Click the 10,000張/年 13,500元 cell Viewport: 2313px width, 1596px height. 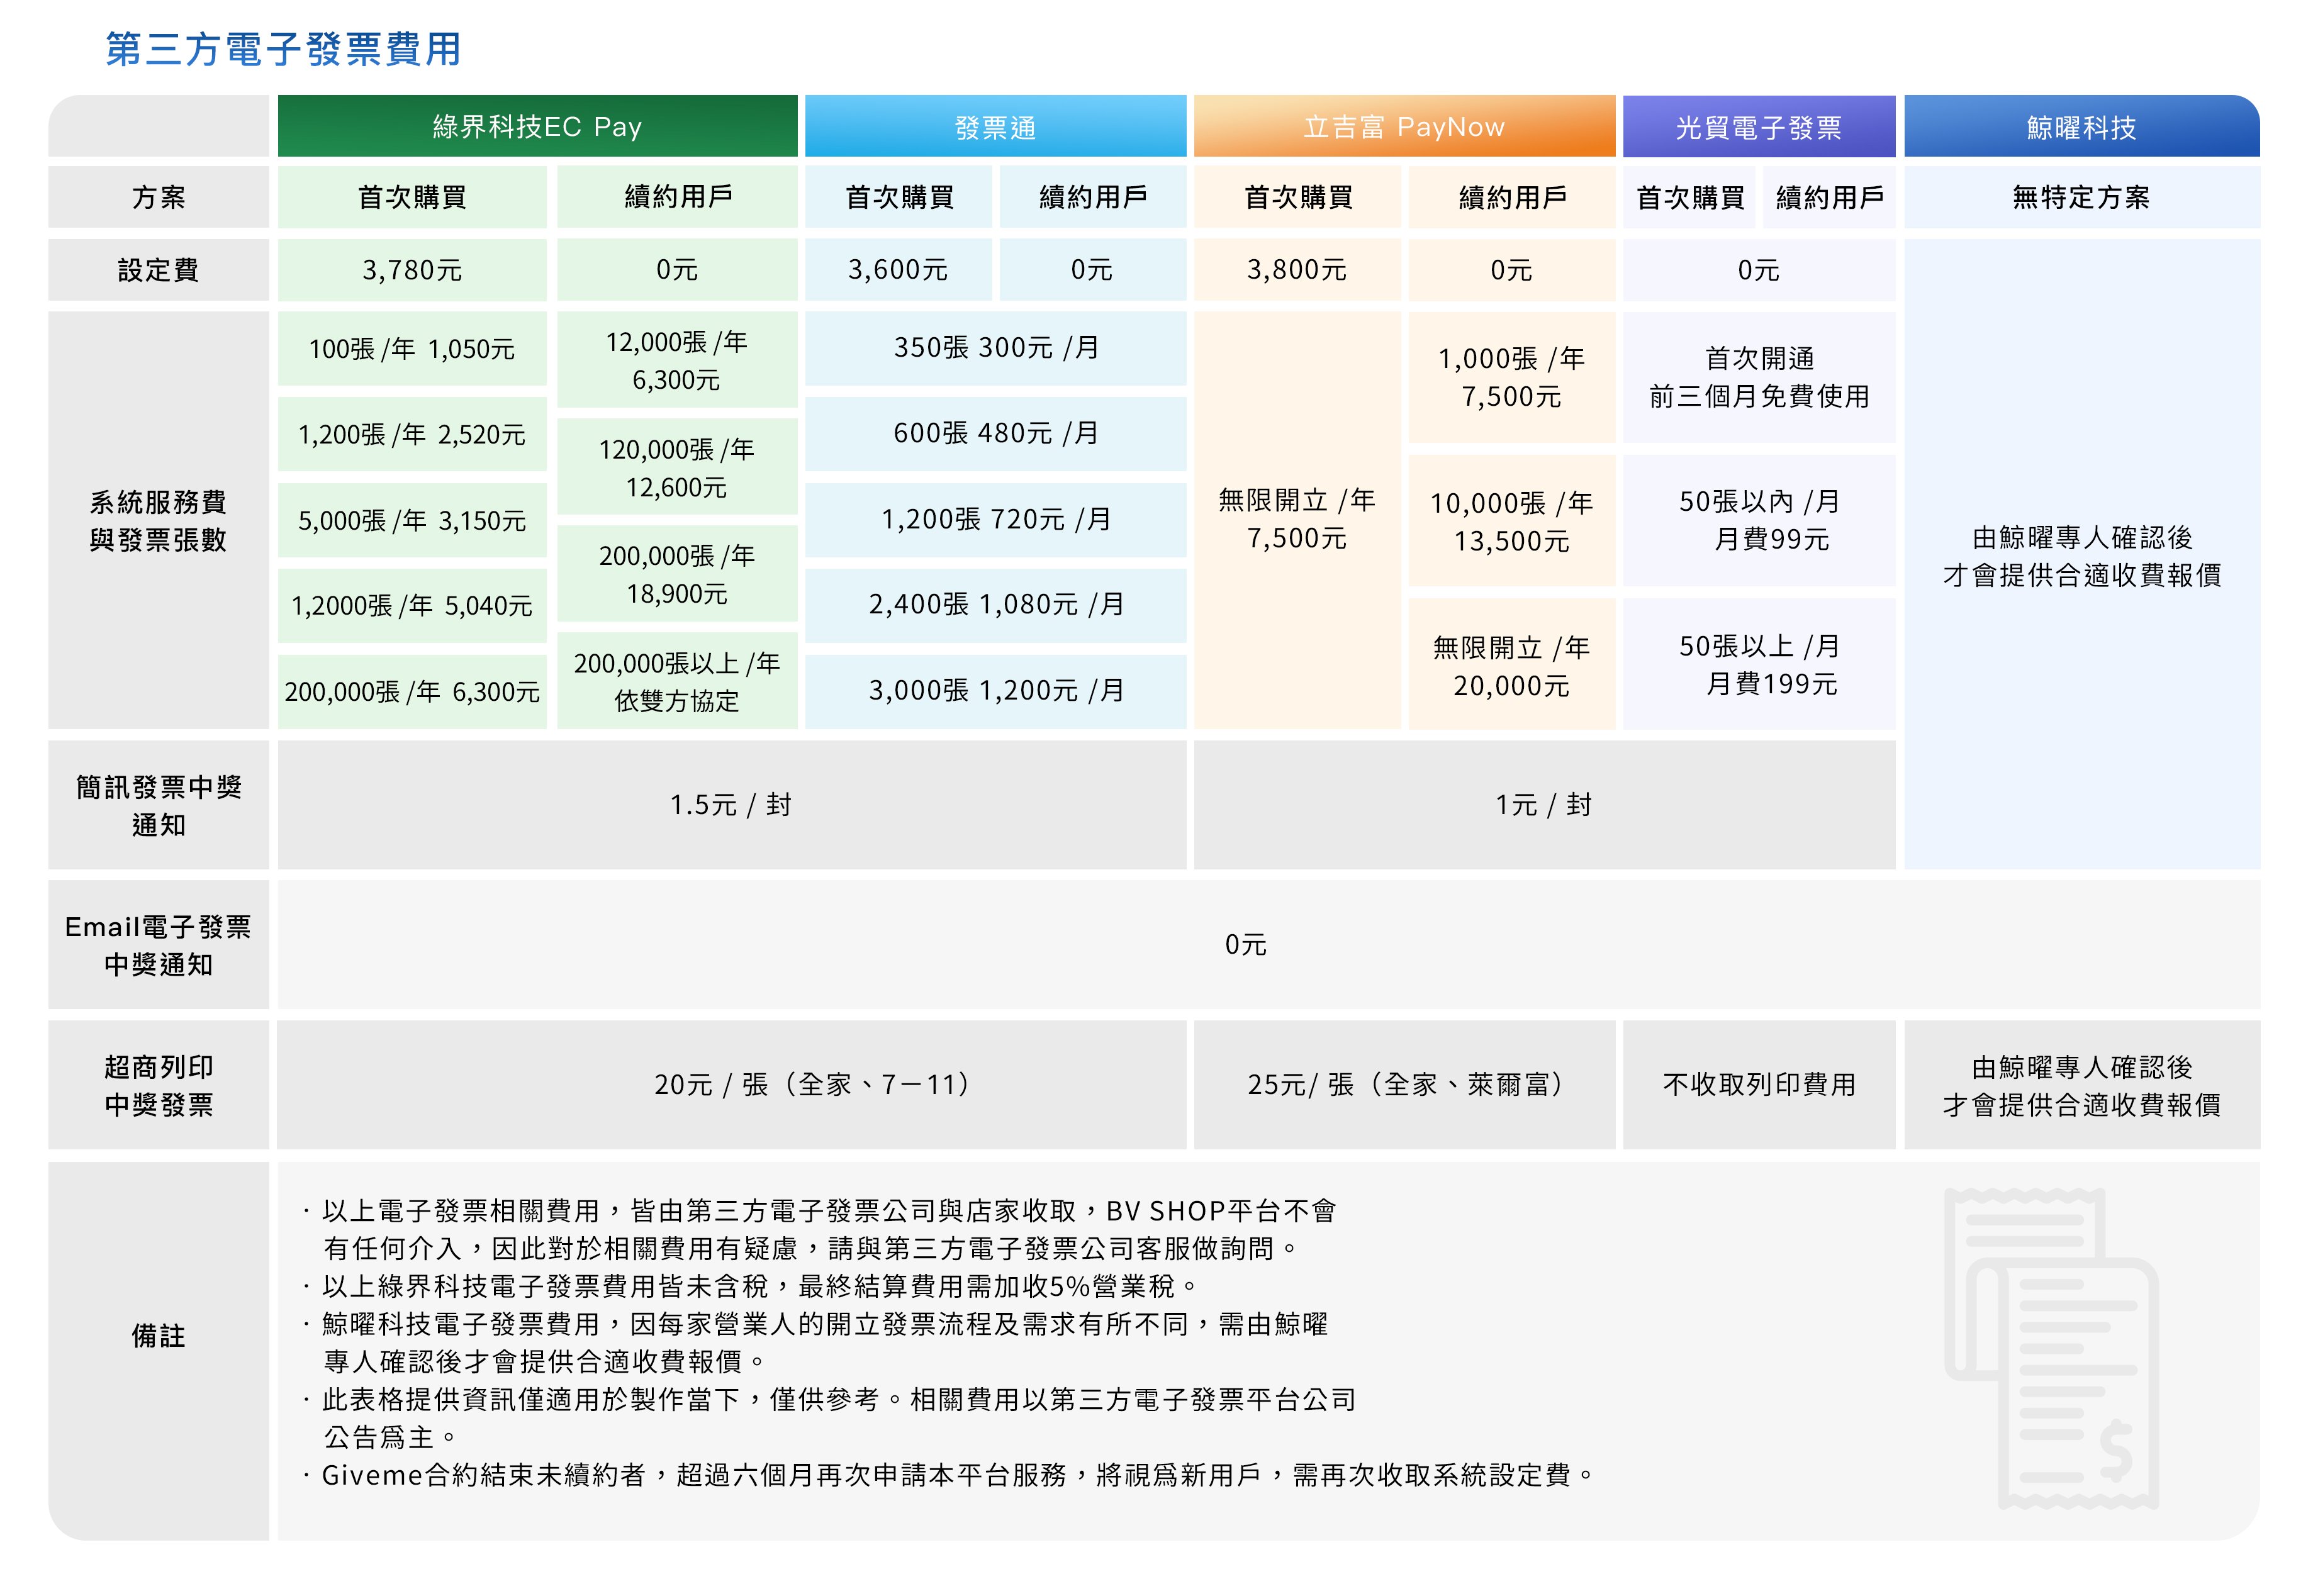click(1511, 521)
